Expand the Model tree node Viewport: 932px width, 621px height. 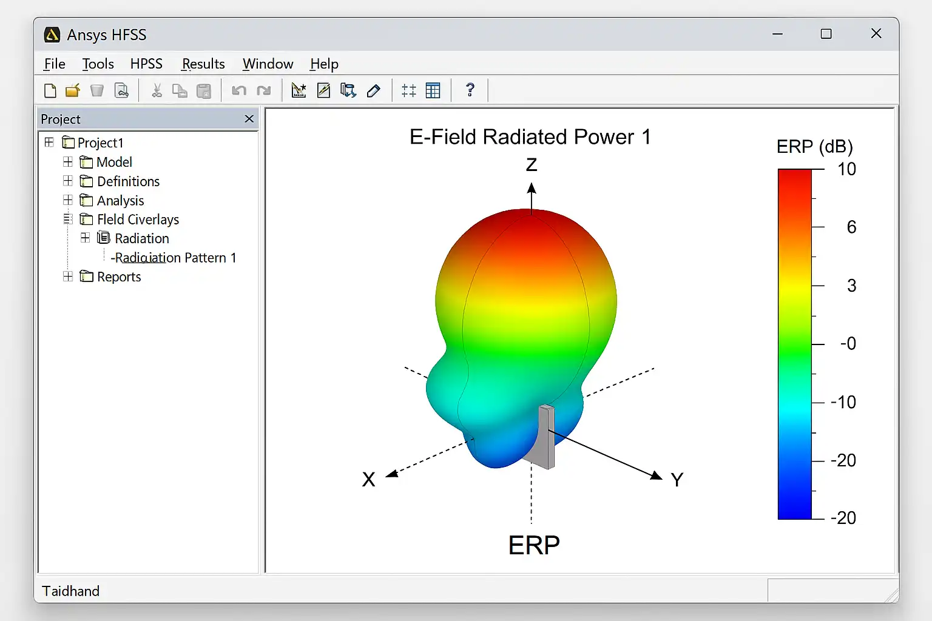(x=68, y=162)
